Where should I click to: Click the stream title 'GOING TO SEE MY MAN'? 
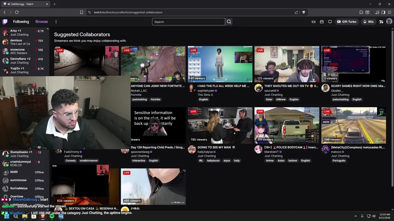[216, 147]
